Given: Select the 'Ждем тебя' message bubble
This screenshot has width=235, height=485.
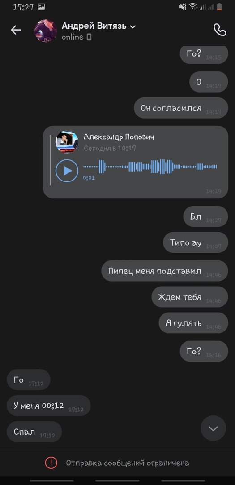Looking at the screenshot, I should [190, 297].
